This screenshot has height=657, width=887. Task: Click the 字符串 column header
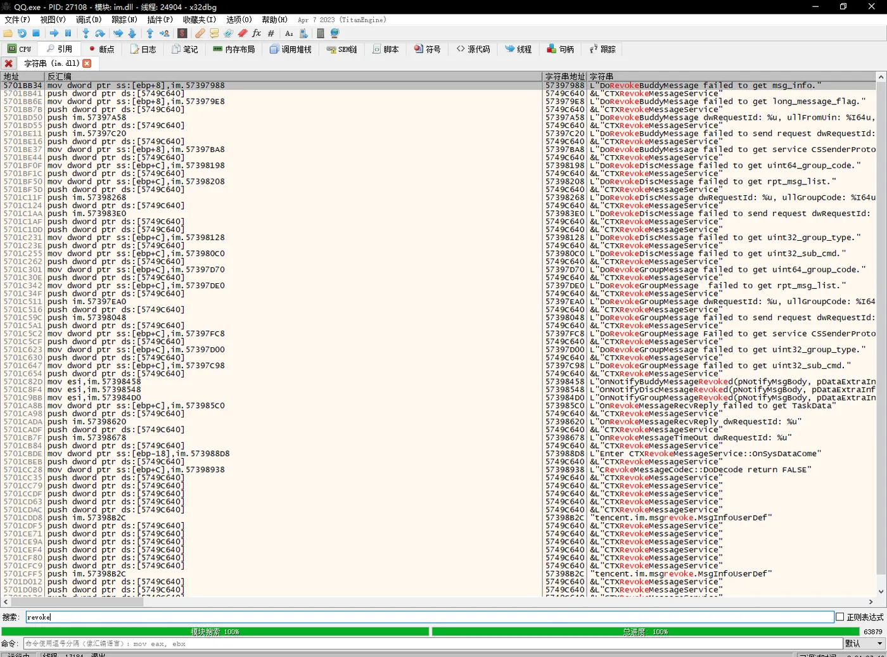click(x=732, y=77)
